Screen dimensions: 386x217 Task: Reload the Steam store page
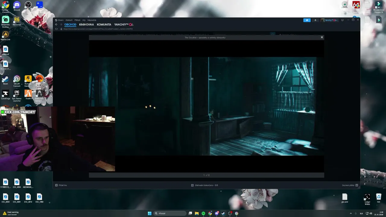pyautogui.click(x=56, y=29)
